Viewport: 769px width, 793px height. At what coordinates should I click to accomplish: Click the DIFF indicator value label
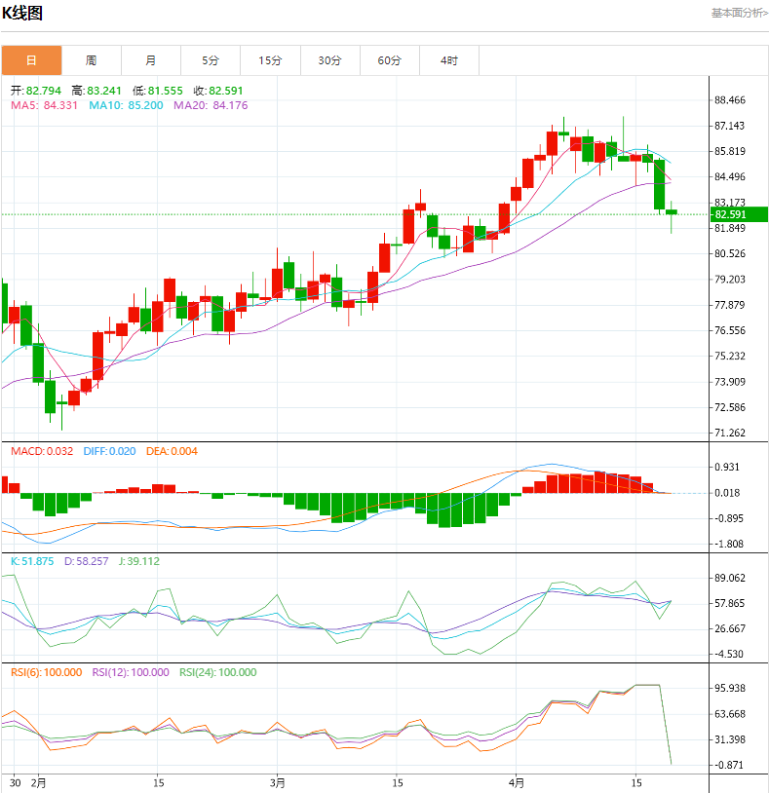[x=109, y=451]
